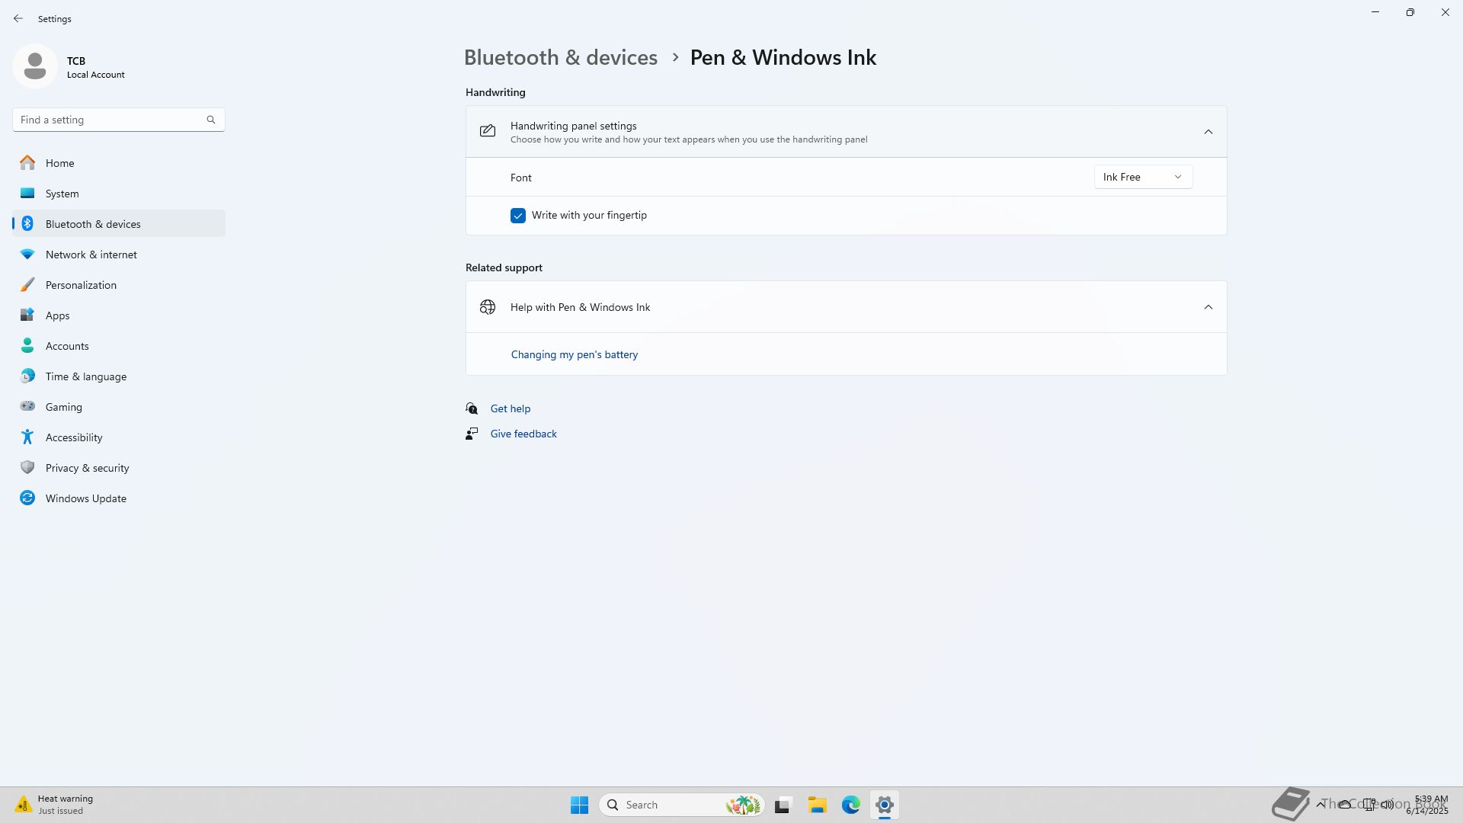
Task: Open the Ink Free font dropdown
Action: [x=1142, y=177]
